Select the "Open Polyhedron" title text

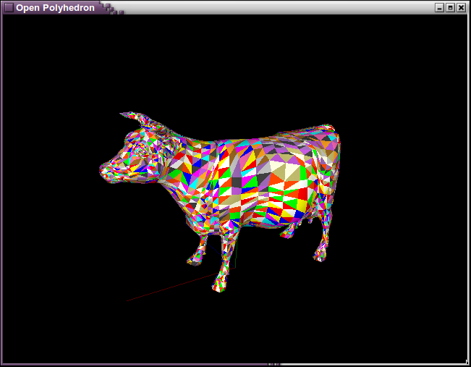pos(55,8)
